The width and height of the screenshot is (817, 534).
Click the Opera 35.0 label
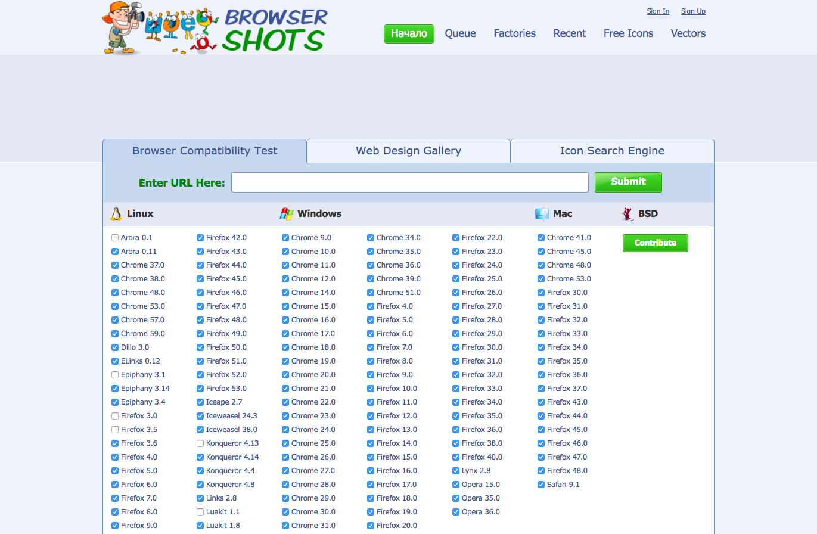(481, 498)
